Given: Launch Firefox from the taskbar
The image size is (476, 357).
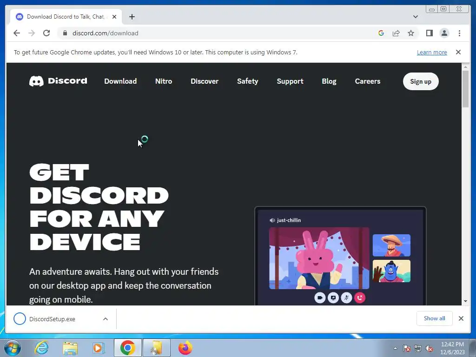Looking at the screenshot, I should click(x=185, y=348).
